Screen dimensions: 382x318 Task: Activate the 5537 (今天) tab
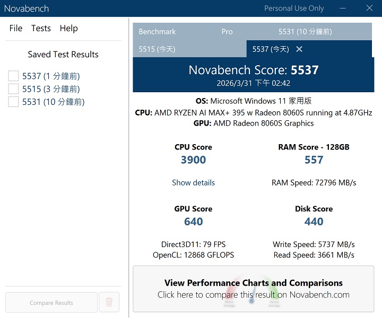click(271, 49)
